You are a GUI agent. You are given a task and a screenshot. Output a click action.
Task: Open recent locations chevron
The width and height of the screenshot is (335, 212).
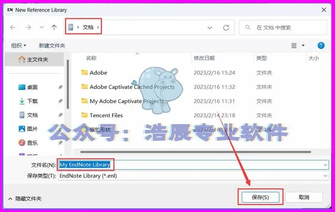[41, 27]
